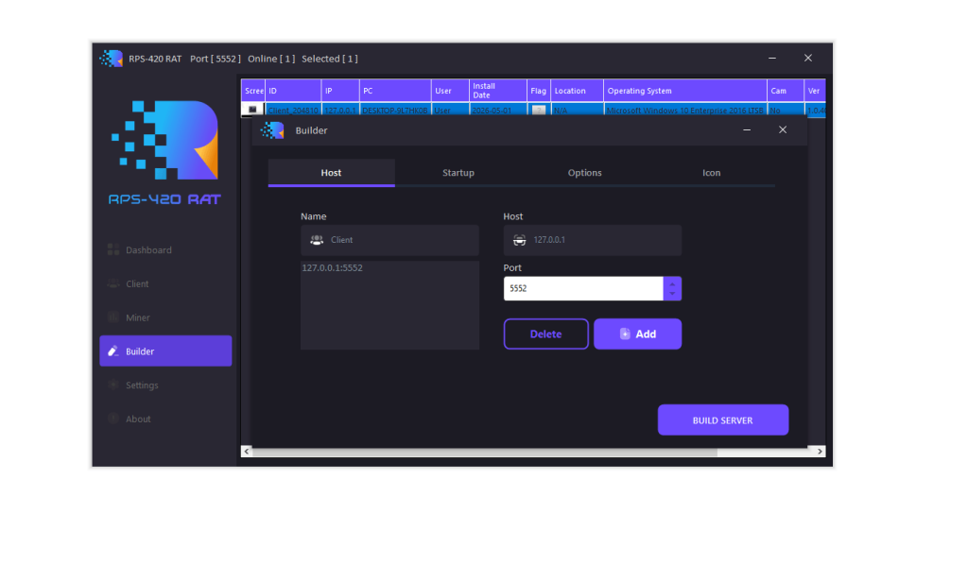Image resolution: width=968 pixels, height=582 pixels.
Task: Click the Delete button
Action: point(545,334)
